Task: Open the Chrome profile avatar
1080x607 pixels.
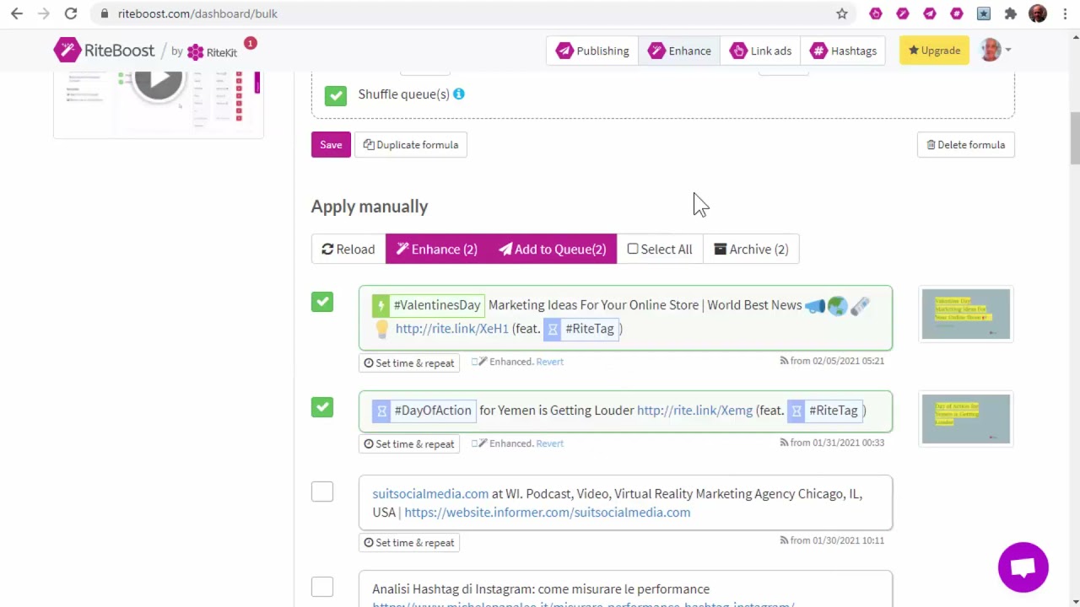Action: [x=1038, y=13]
